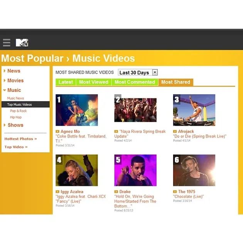Screen dimensions: 243x243
Task: Select the Most Shared tab
Action: click(176, 82)
